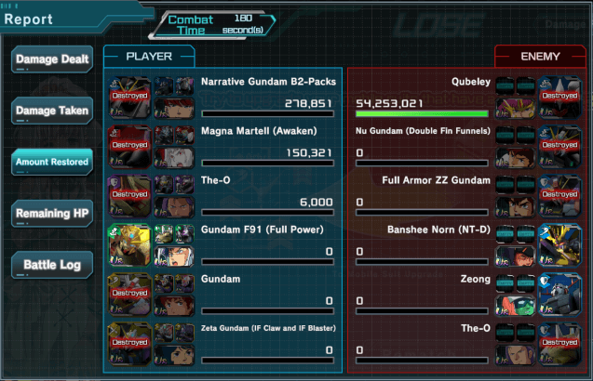Select the destroyed Gundam unit icon
Screen dimensions: 593x381
tap(129, 295)
